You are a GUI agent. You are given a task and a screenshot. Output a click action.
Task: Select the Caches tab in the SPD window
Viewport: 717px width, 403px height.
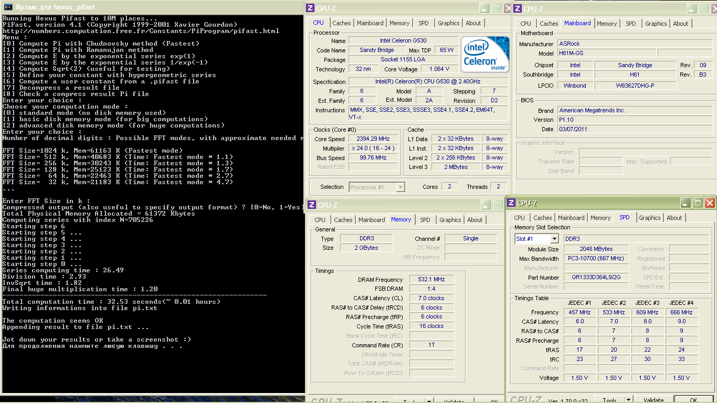click(x=543, y=218)
